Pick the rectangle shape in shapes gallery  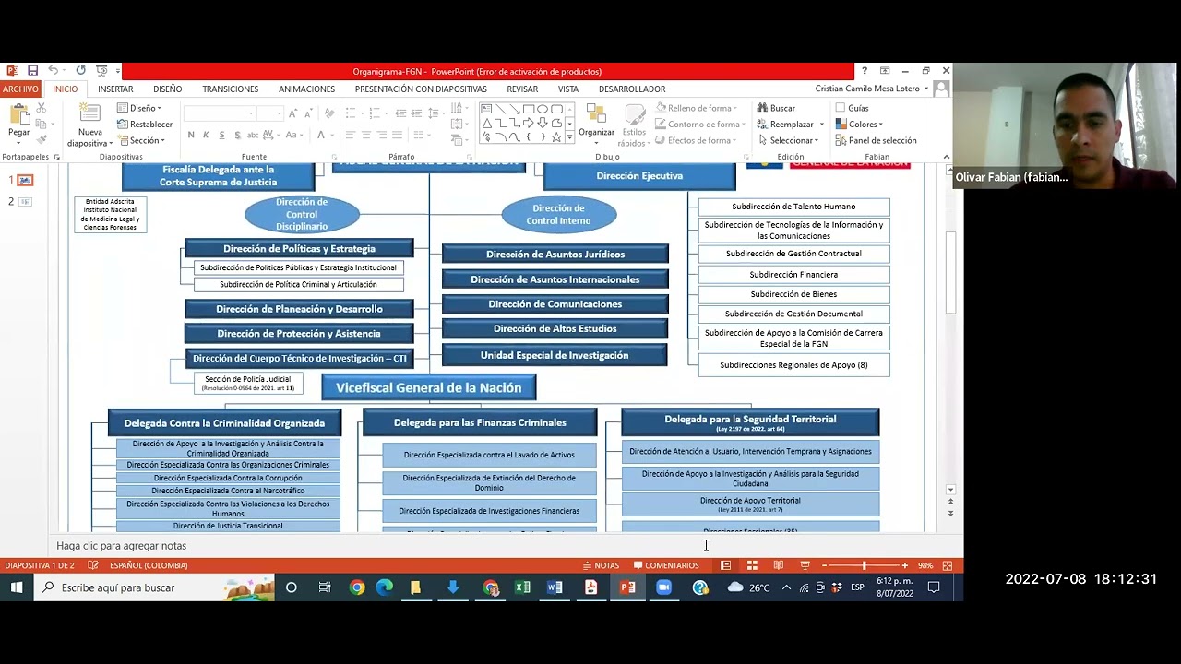[x=529, y=109]
